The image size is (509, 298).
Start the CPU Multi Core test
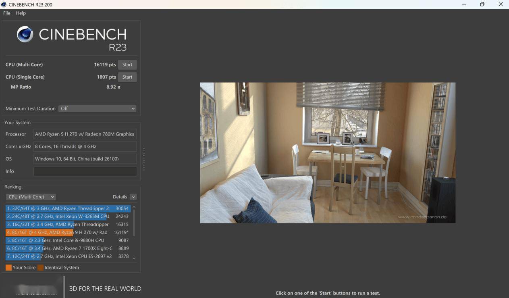(x=127, y=65)
